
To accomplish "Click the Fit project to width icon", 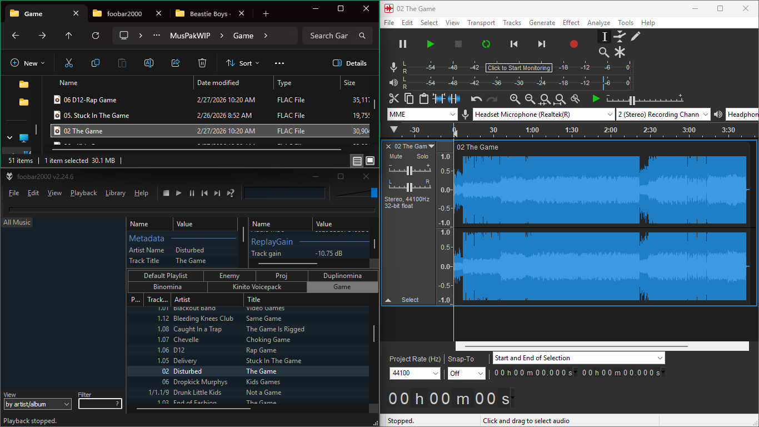I will (x=560, y=99).
